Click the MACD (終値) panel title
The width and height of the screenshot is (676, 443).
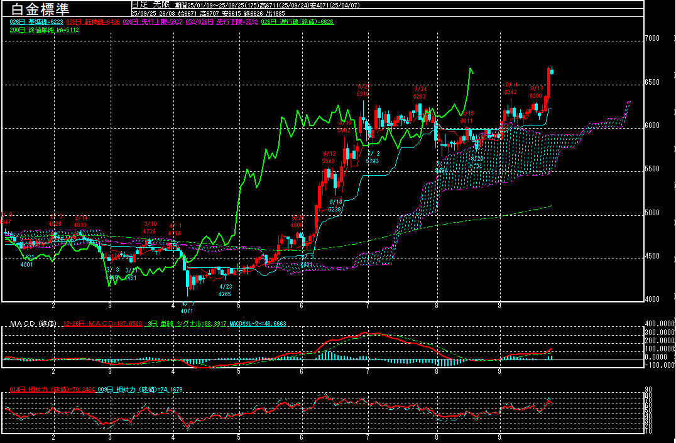pyautogui.click(x=33, y=324)
